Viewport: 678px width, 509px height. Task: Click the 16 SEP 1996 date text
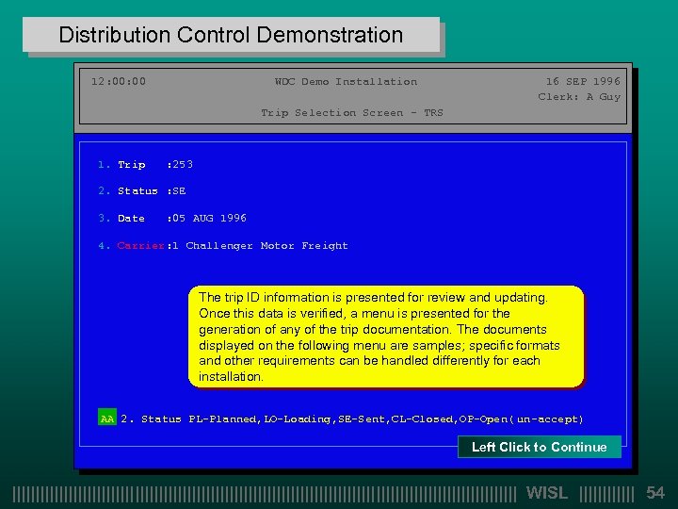coord(583,81)
